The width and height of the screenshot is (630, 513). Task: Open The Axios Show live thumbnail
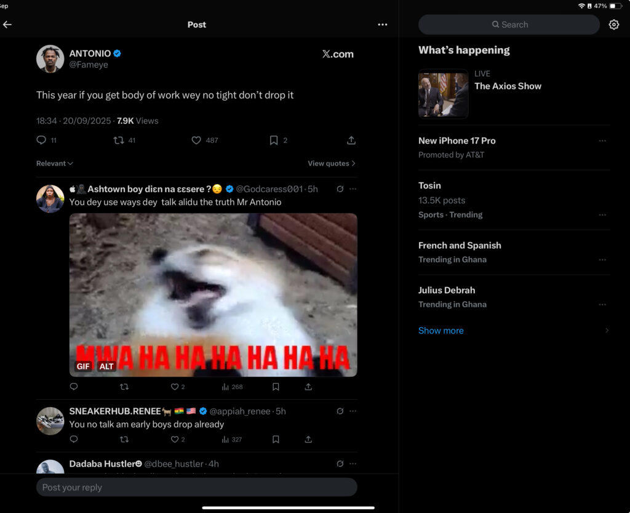pos(443,94)
